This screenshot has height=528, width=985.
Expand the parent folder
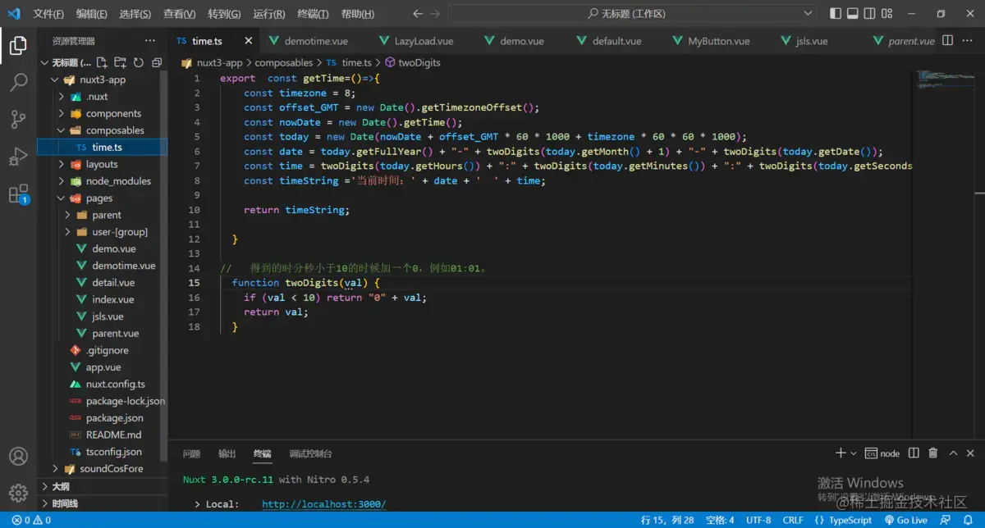point(67,215)
